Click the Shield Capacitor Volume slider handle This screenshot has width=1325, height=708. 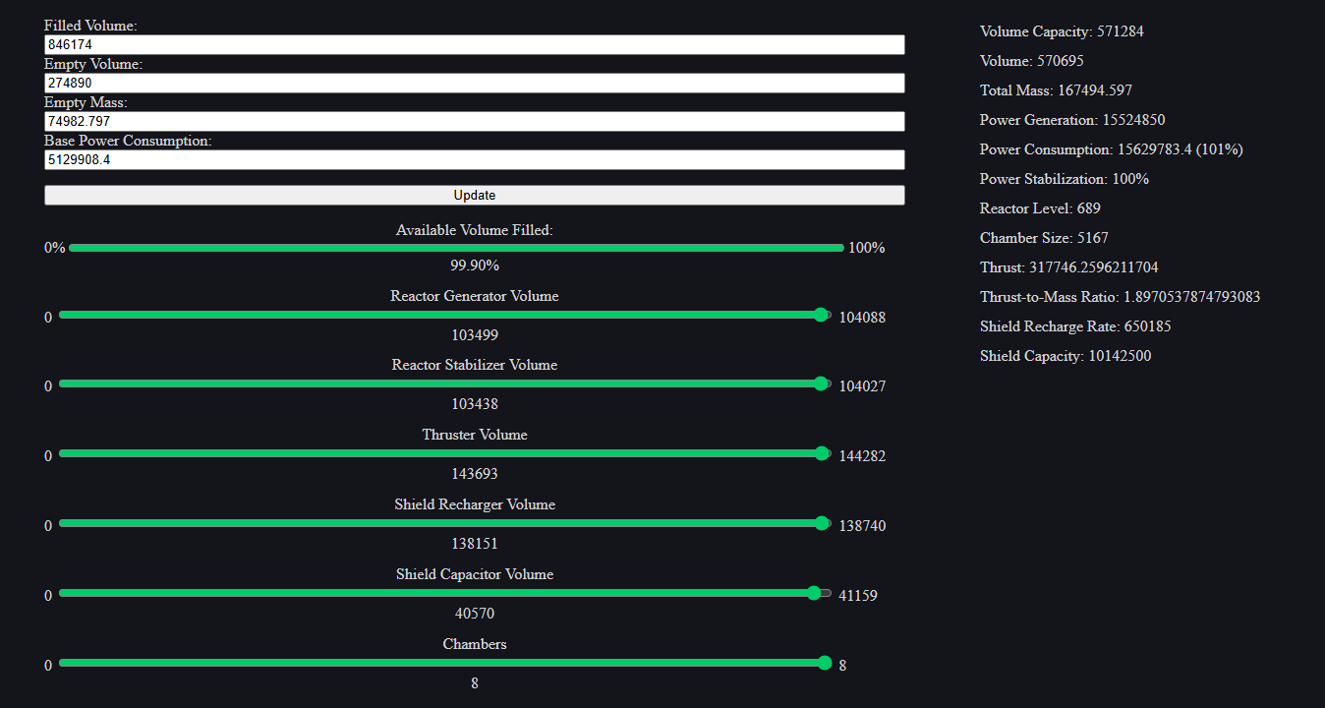pyautogui.click(x=814, y=593)
